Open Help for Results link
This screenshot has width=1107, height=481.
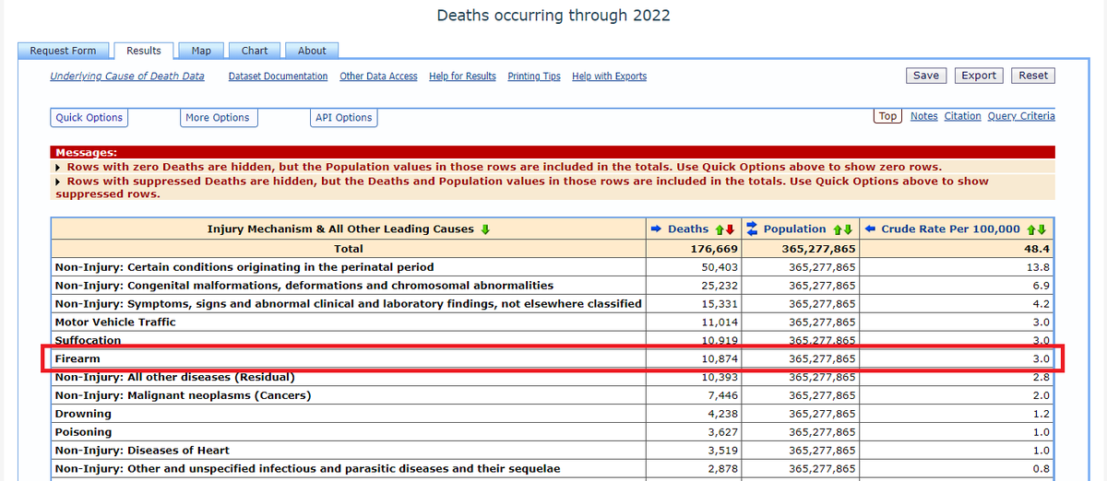coord(462,76)
